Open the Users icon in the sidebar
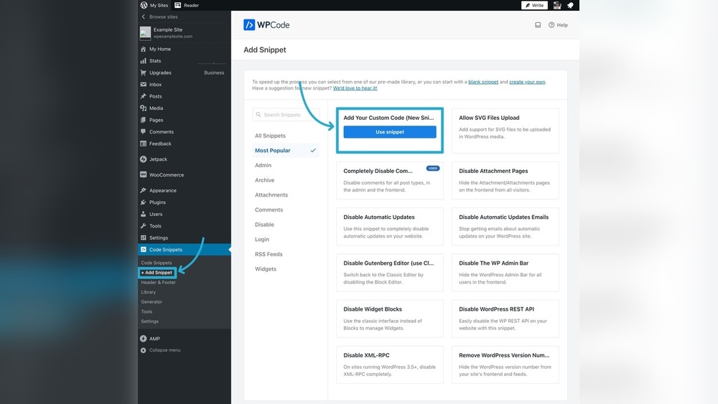 tap(144, 214)
